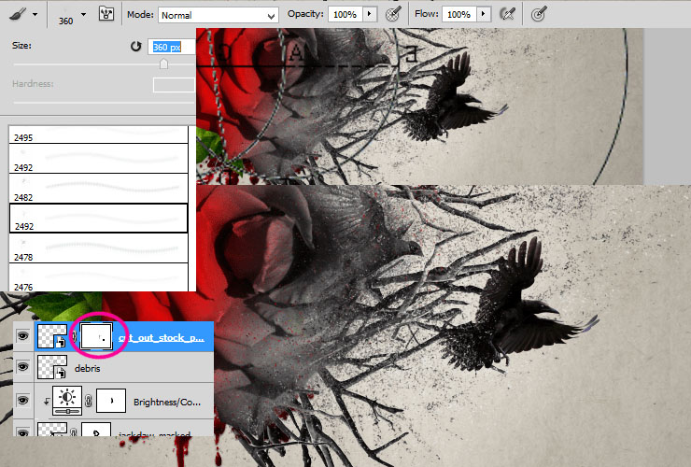Viewport: 691px width, 467px height.
Task: Click the brush Size input field
Action: (172, 48)
